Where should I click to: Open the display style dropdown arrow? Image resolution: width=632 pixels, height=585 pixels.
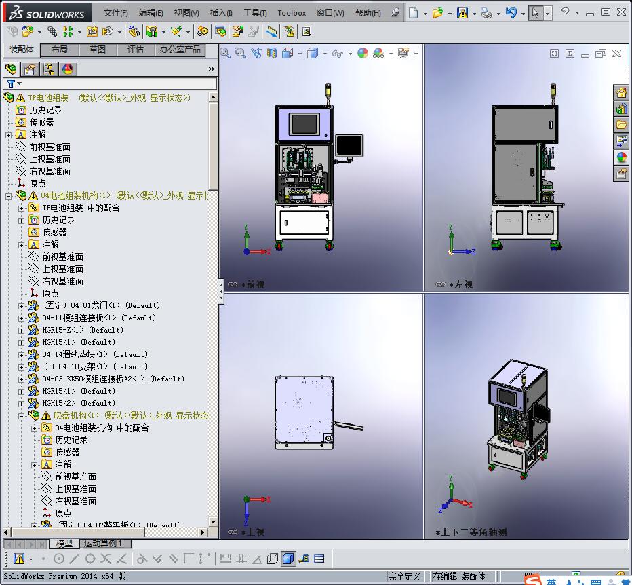(325, 53)
